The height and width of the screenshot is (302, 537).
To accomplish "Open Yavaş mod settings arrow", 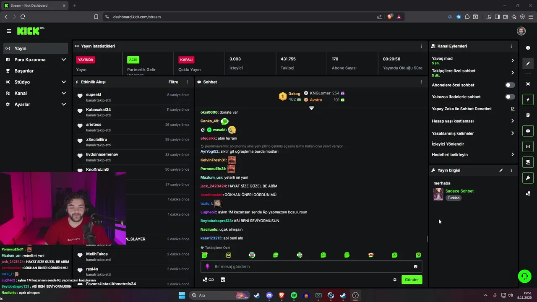I will click(x=512, y=60).
